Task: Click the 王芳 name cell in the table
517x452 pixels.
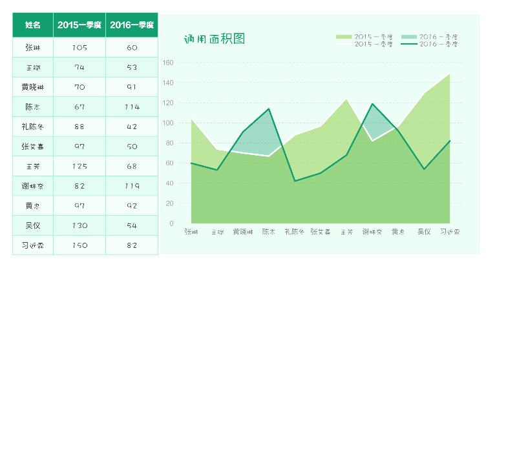Action: click(x=33, y=166)
